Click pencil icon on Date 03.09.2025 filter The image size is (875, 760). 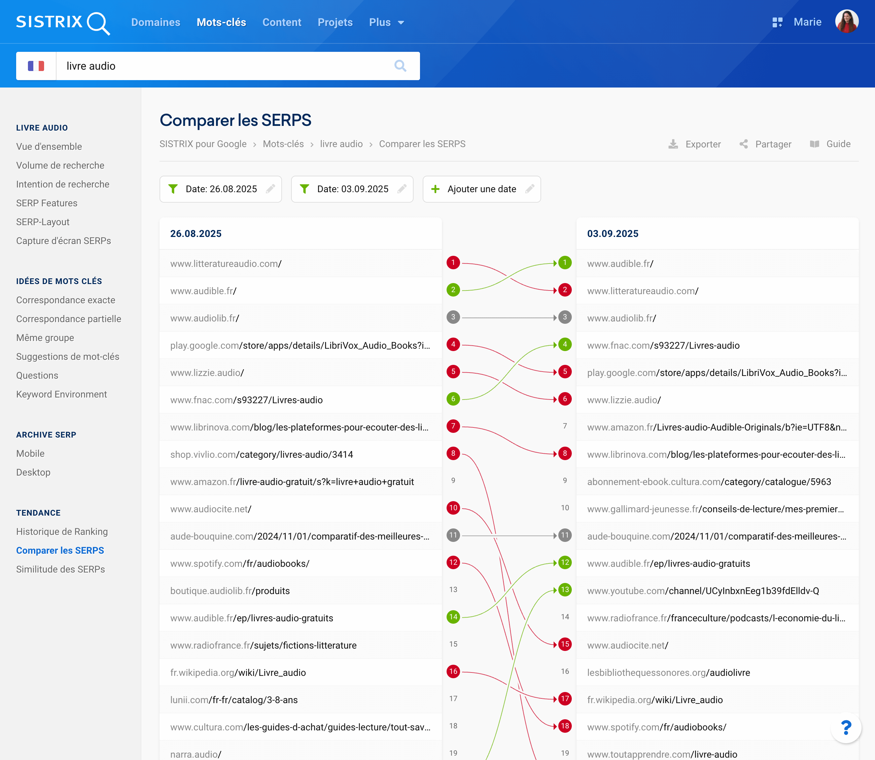[x=402, y=189]
